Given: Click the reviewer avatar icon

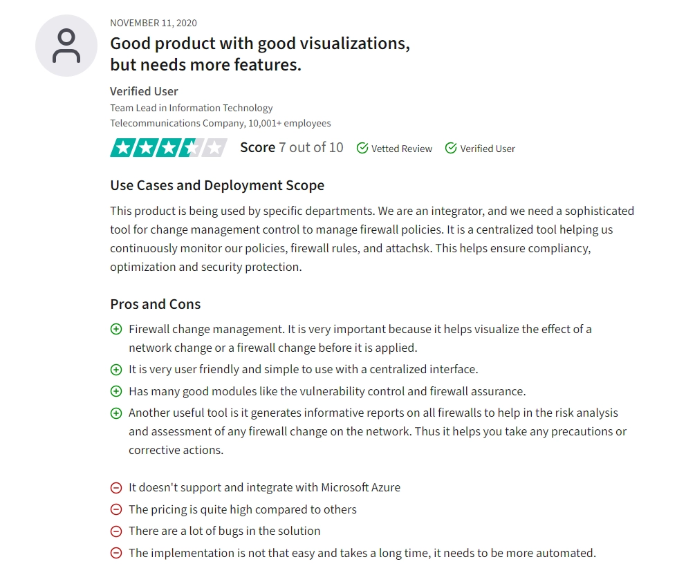Looking at the screenshot, I should tap(66, 46).
